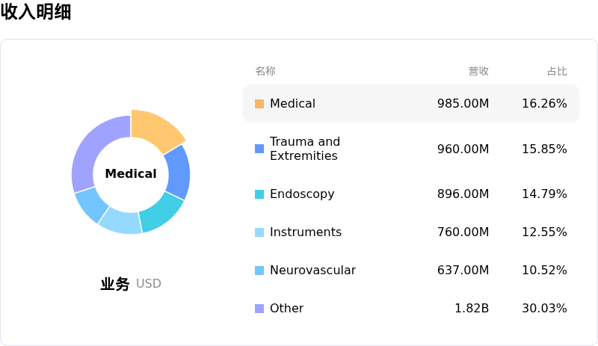
Task: Select the orange Medical donut segment
Action: coord(156,129)
